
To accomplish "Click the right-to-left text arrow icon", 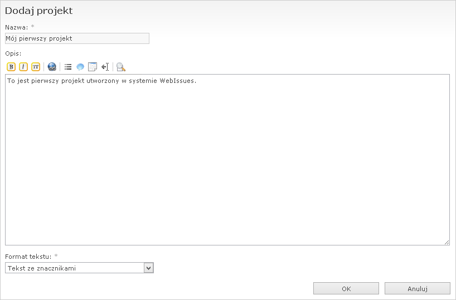I will coord(105,67).
